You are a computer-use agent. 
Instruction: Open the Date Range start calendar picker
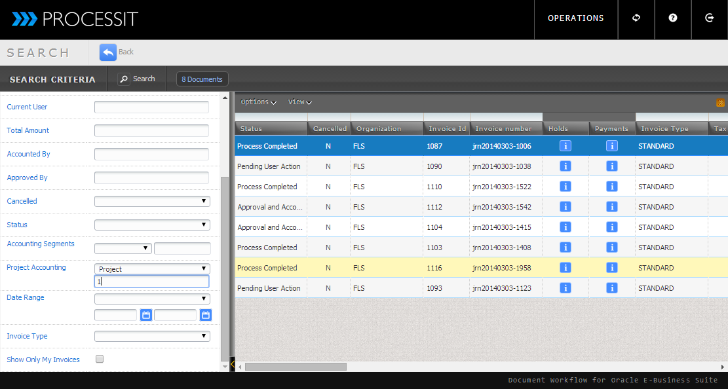point(146,315)
